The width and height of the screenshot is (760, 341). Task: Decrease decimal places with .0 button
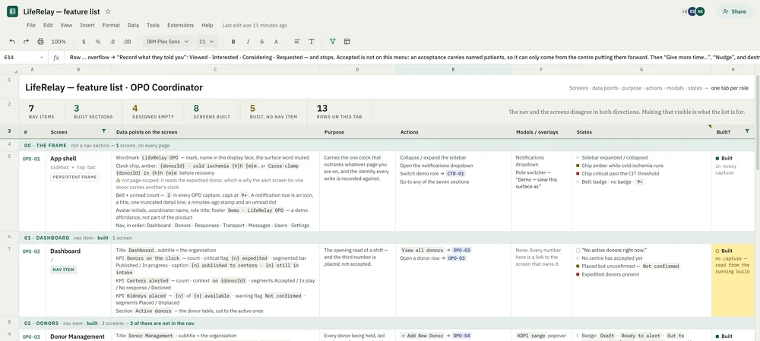pos(112,42)
